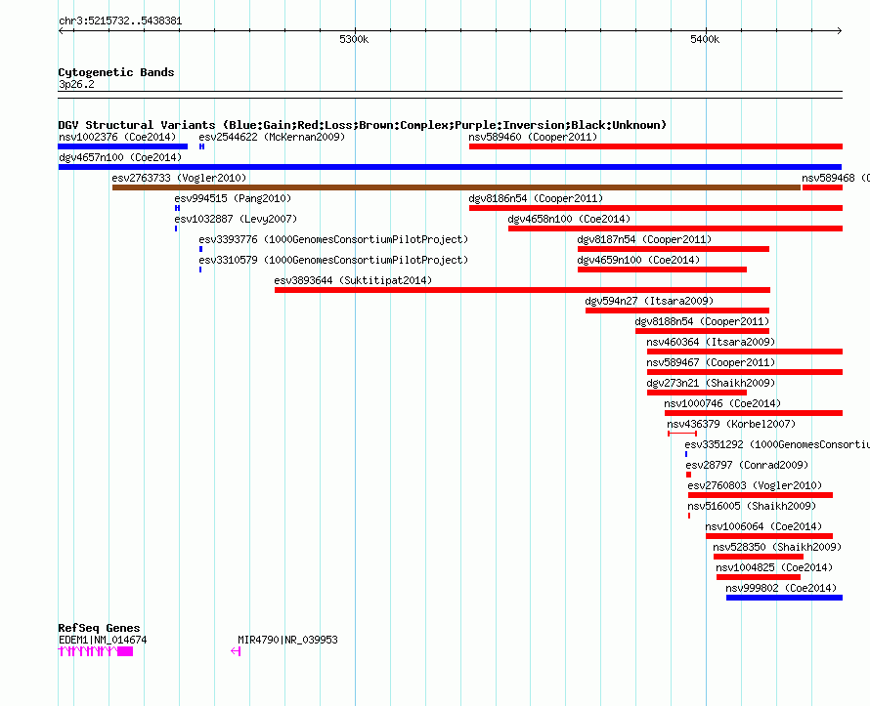870x706 pixels.
Task: Open esv2763733 (Vogler2010) complex variant label
Action: [x=179, y=178]
